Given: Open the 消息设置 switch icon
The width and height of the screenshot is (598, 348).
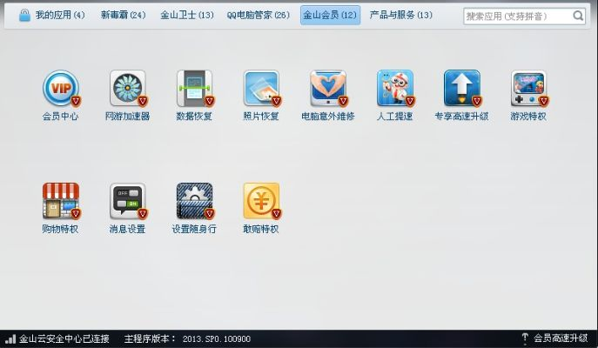Looking at the screenshot, I should tap(128, 201).
